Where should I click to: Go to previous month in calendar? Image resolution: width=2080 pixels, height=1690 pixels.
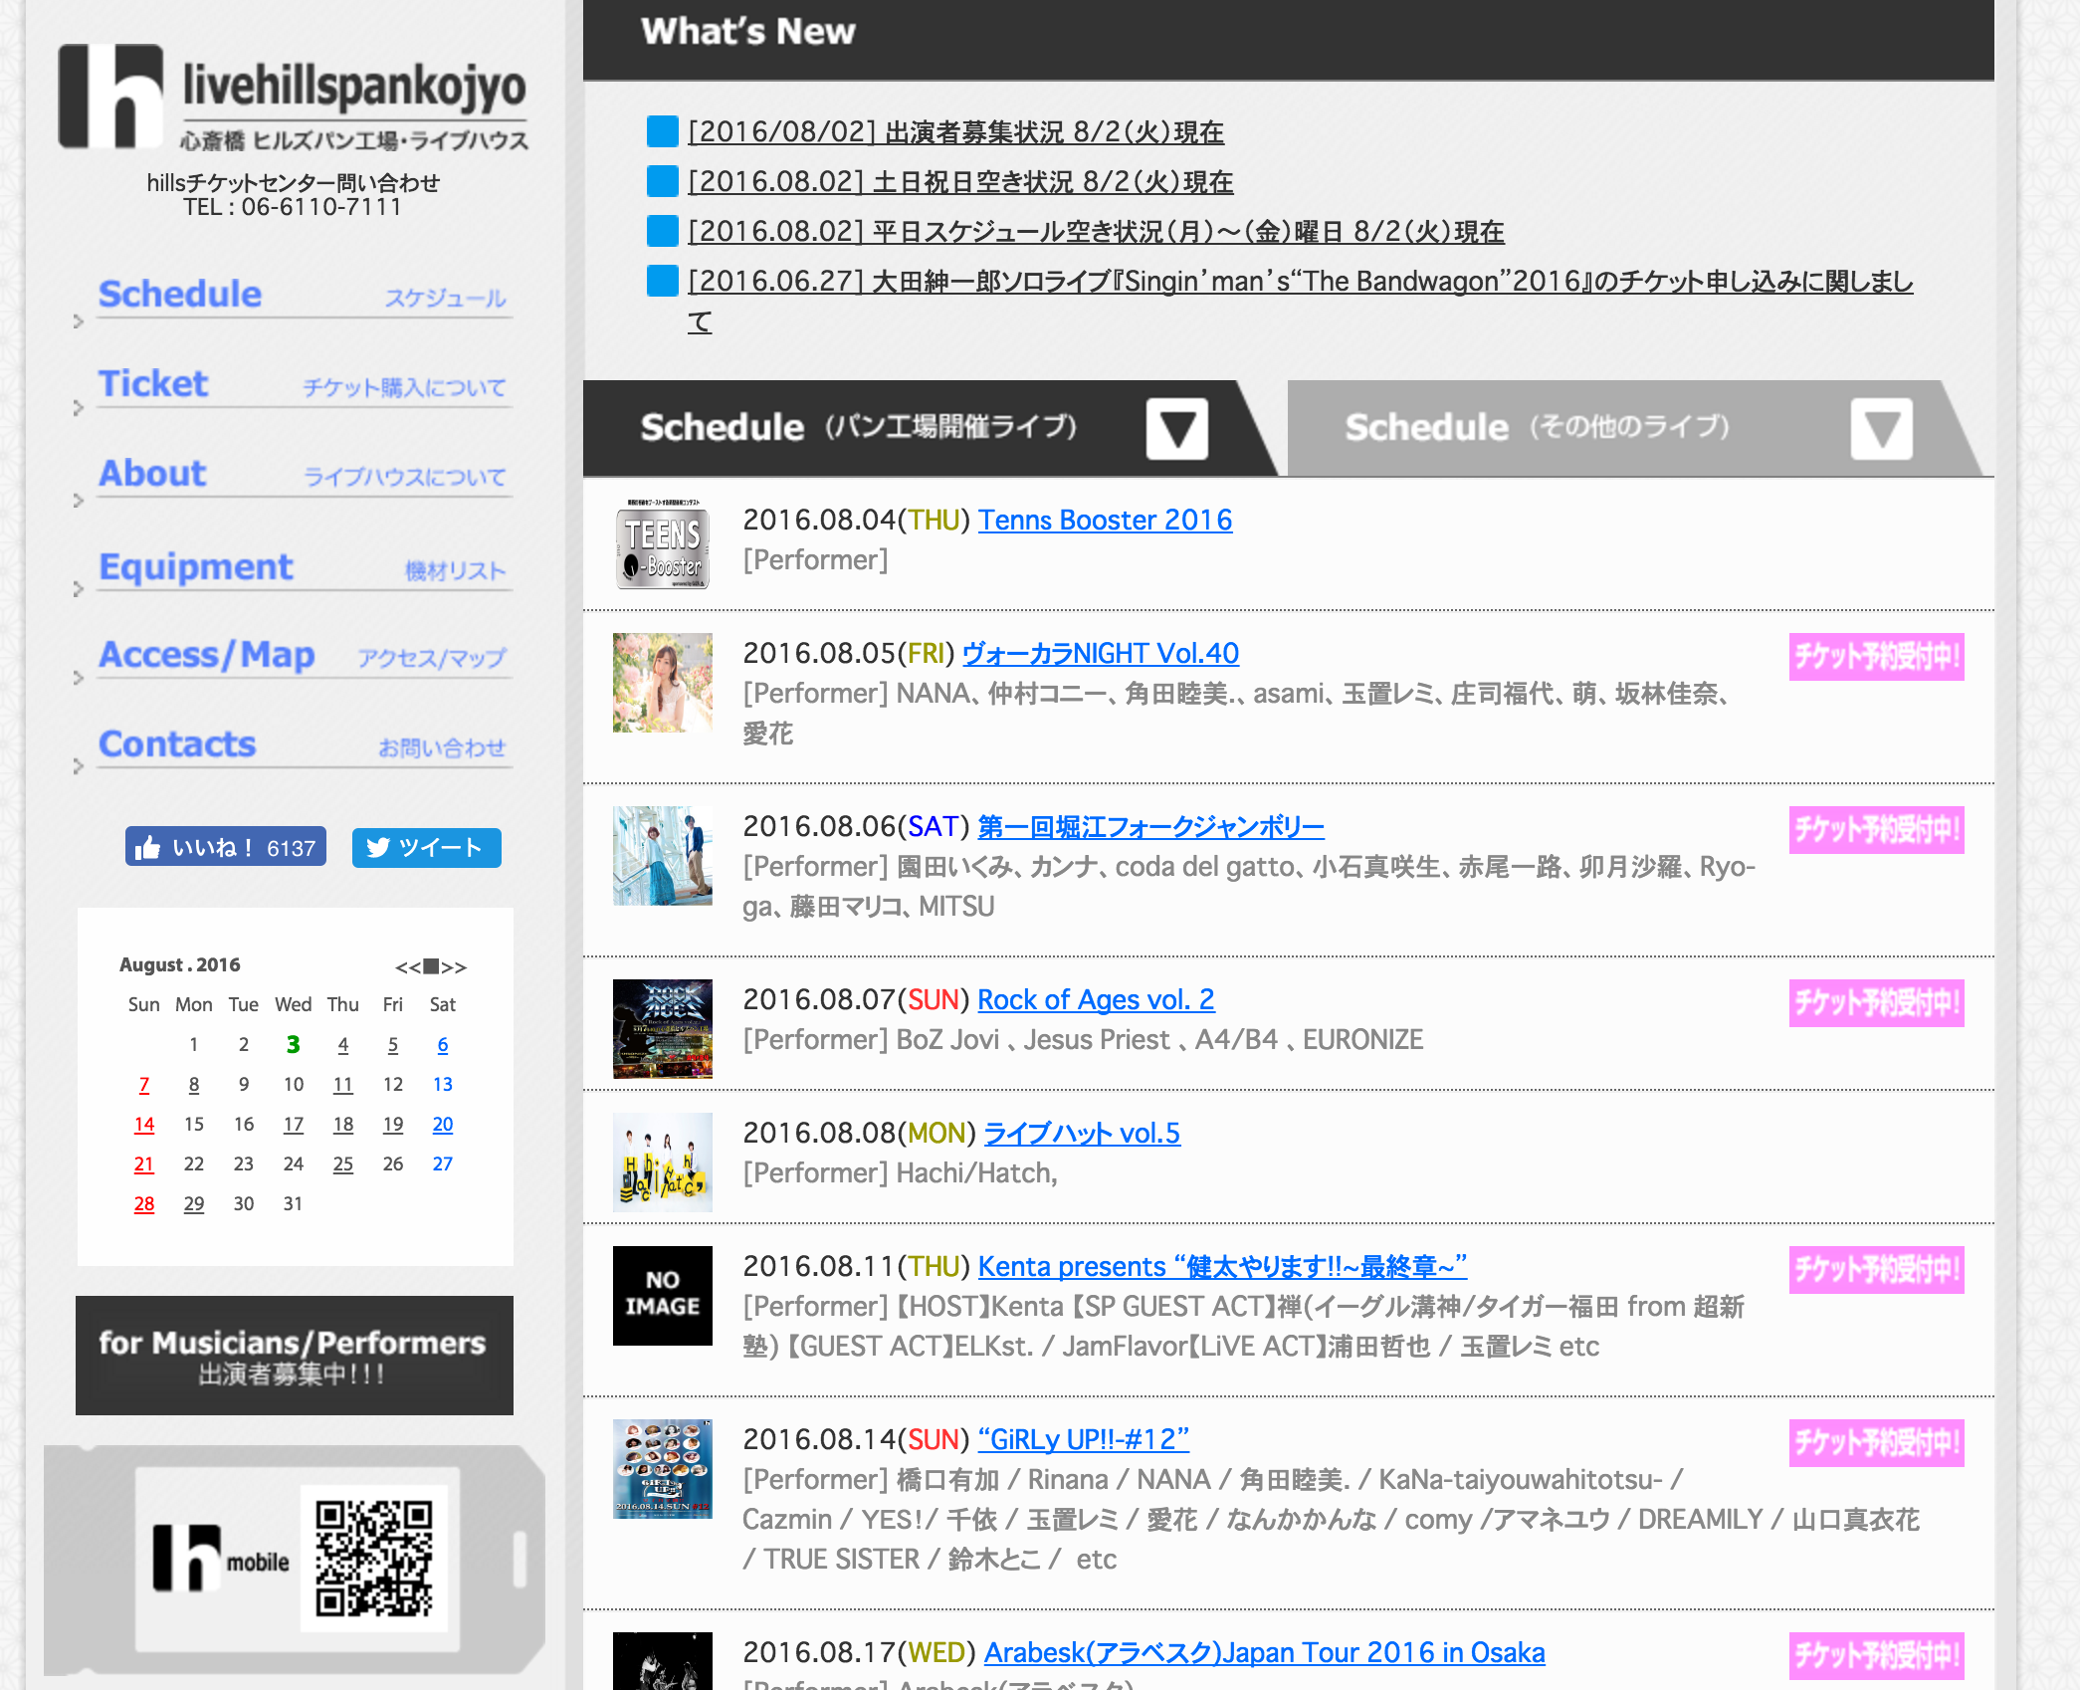(x=407, y=967)
